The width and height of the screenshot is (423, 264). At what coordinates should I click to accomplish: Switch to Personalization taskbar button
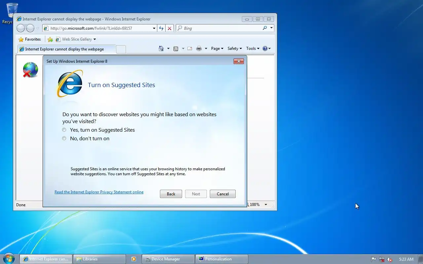click(222, 259)
